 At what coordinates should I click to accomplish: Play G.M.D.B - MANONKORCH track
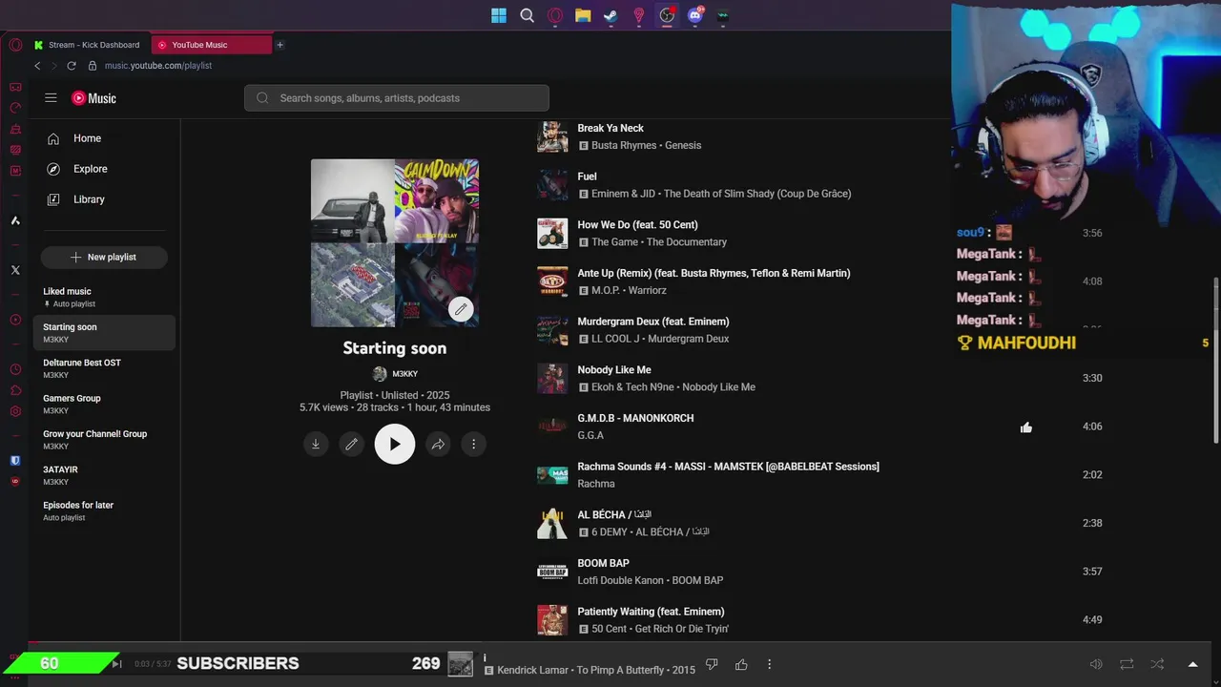tap(635, 419)
